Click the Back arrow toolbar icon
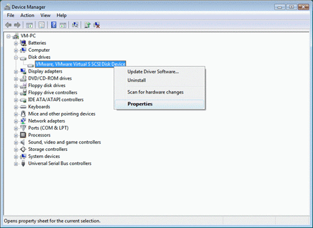 coord(8,25)
